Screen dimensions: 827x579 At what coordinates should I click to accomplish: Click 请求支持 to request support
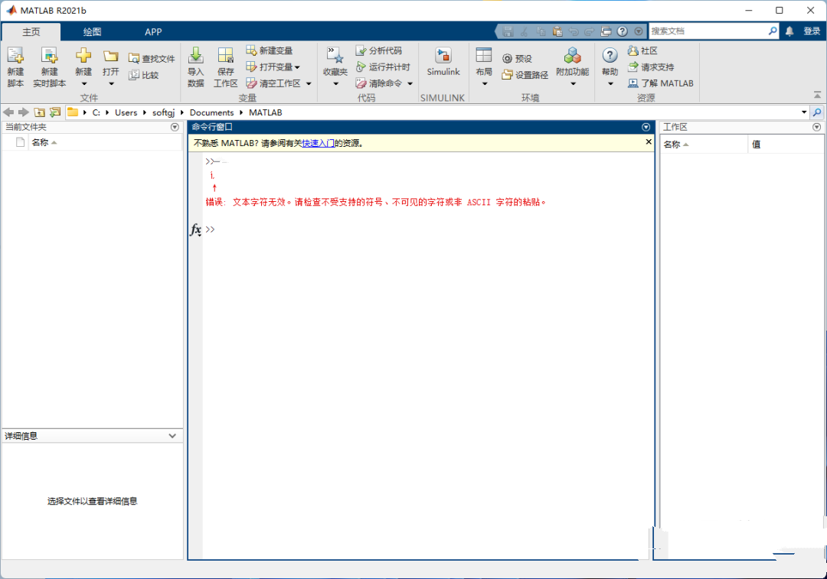[651, 67]
